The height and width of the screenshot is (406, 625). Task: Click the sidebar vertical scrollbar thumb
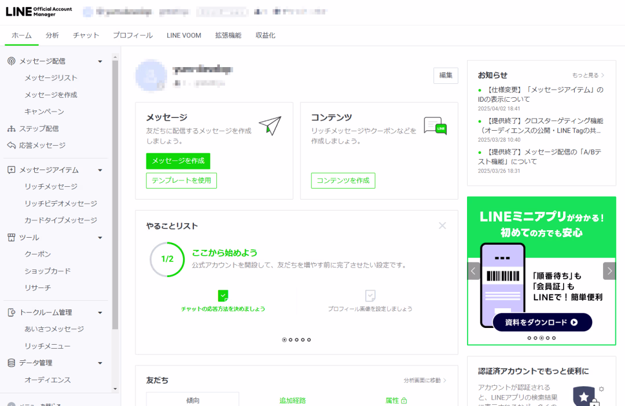(x=115, y=195)
